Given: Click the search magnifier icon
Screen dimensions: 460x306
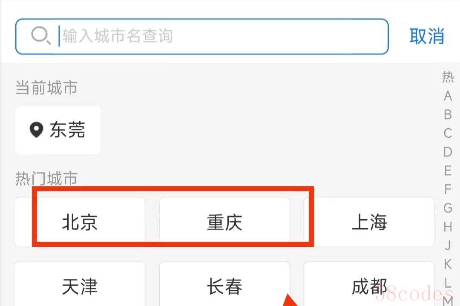Looking at the screenshot, I should (41, 36).
